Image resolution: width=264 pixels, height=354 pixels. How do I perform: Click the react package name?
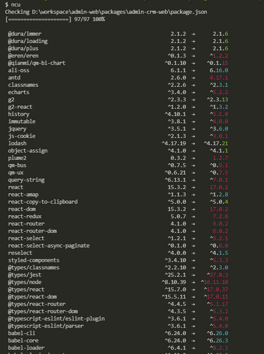[x=15, y=187]
